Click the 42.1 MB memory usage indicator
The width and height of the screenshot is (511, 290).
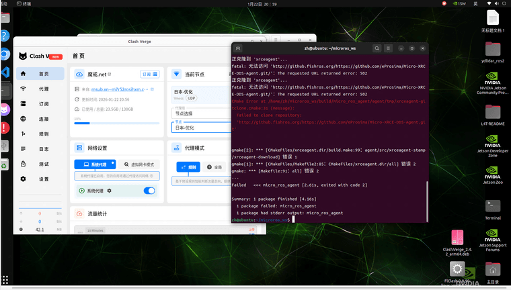click(40, 230)
